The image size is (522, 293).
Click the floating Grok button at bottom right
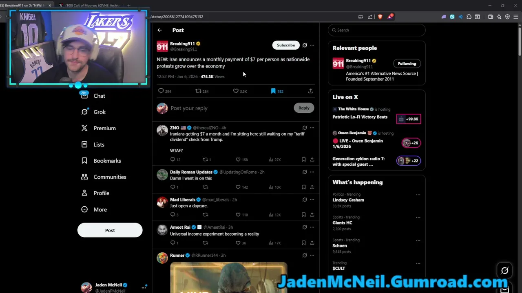click(x=504, y=270)
